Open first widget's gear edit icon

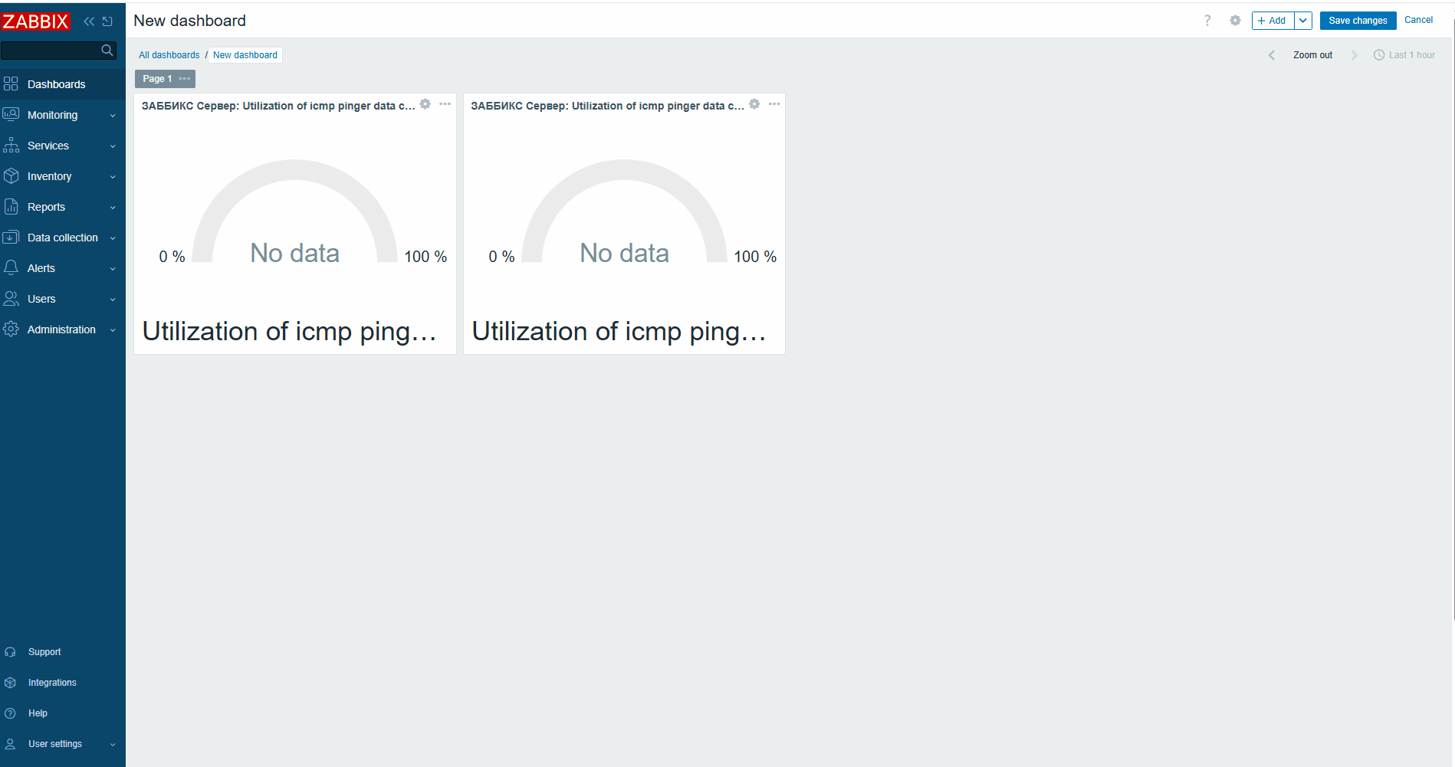click(425, 104)
